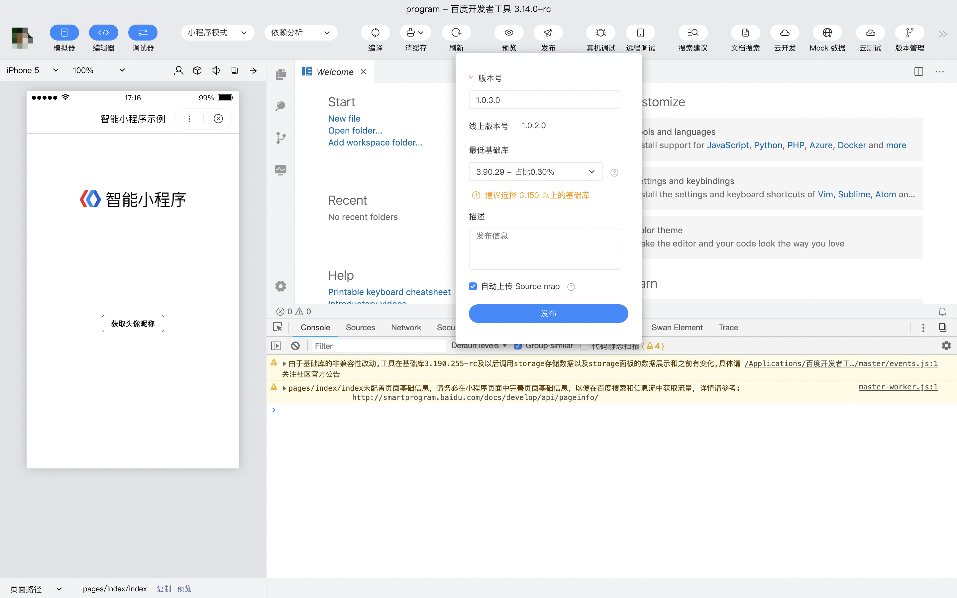The image size is (957, 598).
Task: Open the Explorer files sidebar icon
Action: click(x=281, y=74)
